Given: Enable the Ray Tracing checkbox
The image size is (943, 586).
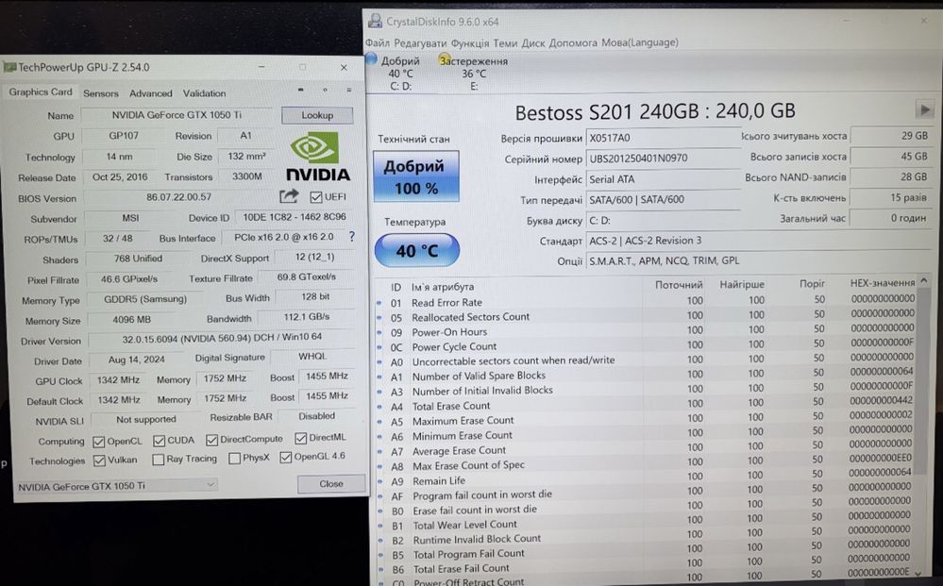Looking at the screenshot, I should coord(159,460).
